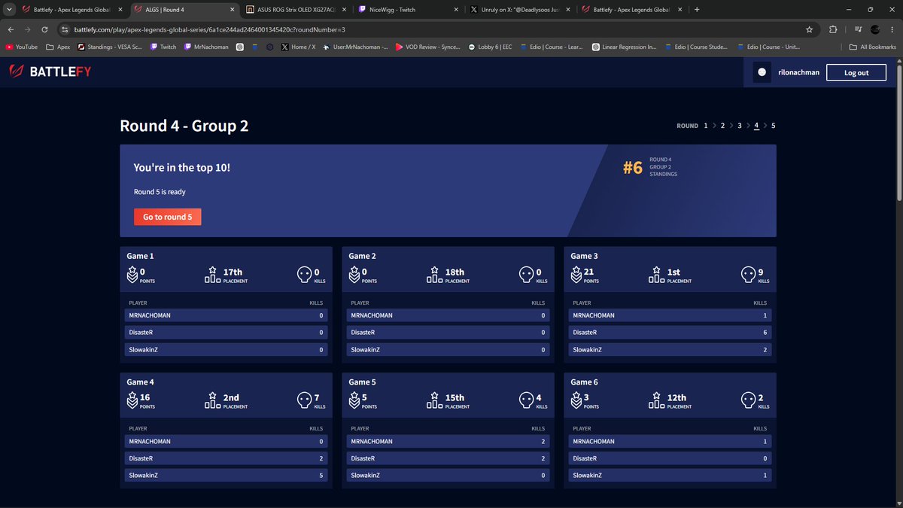
Task: Click Round 4 - Group 2 heading
Action: (184, 126)
